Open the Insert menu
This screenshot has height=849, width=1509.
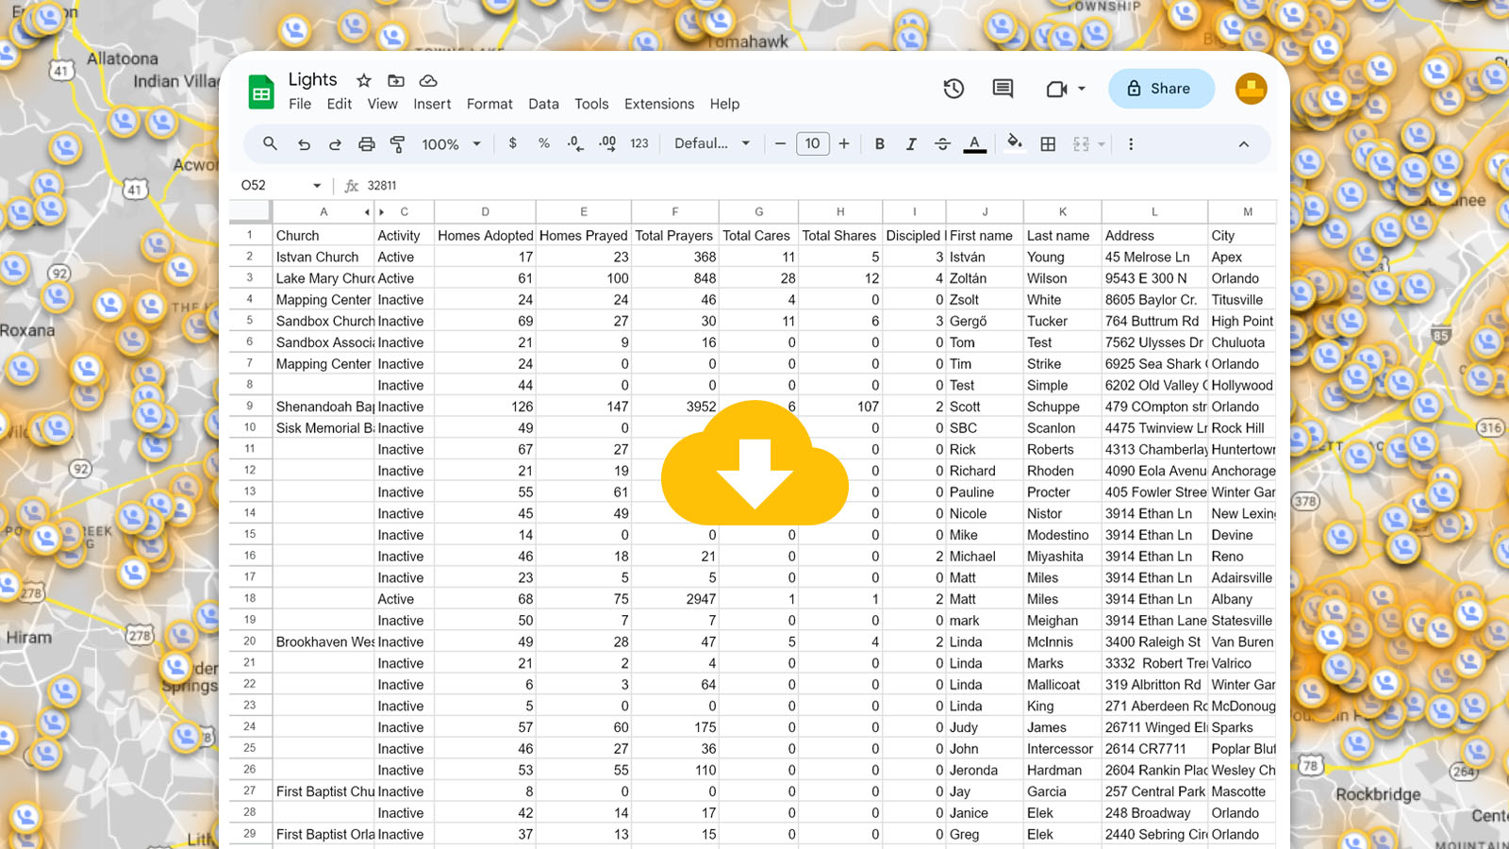pos(432,104)
